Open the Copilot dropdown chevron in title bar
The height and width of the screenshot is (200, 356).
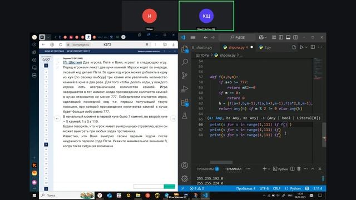click(x=266, y=37)
